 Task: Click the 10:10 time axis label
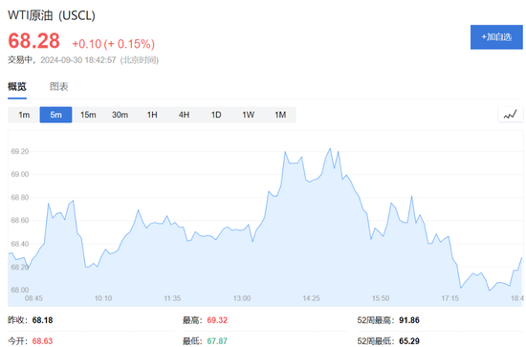click(103, 298)
